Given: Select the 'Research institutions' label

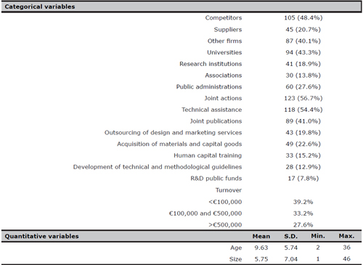Looking at the screenshot, I should click(x=211, y=64).
